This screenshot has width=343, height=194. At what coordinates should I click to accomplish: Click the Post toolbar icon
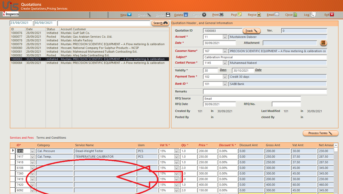(240, 15)
